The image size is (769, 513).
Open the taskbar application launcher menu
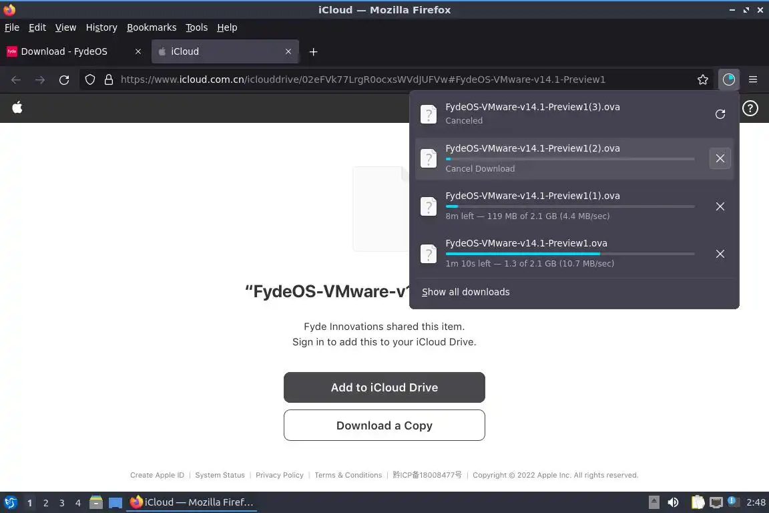point(10,502)
